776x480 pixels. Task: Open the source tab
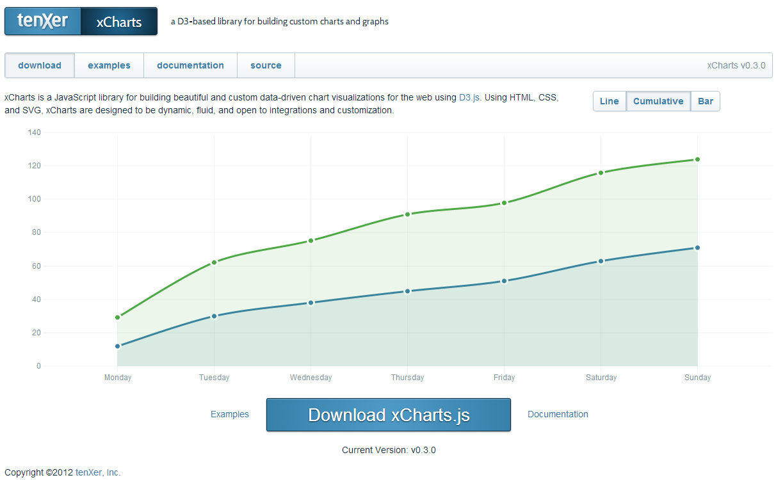coord(266,65)
